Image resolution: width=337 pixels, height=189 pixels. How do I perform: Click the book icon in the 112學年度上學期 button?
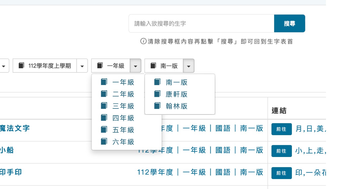(21, 66)
